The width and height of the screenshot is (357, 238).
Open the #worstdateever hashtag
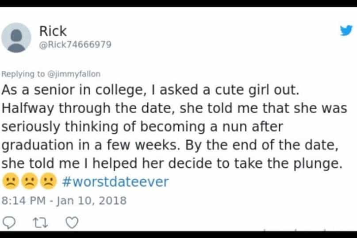click(119, 182)
